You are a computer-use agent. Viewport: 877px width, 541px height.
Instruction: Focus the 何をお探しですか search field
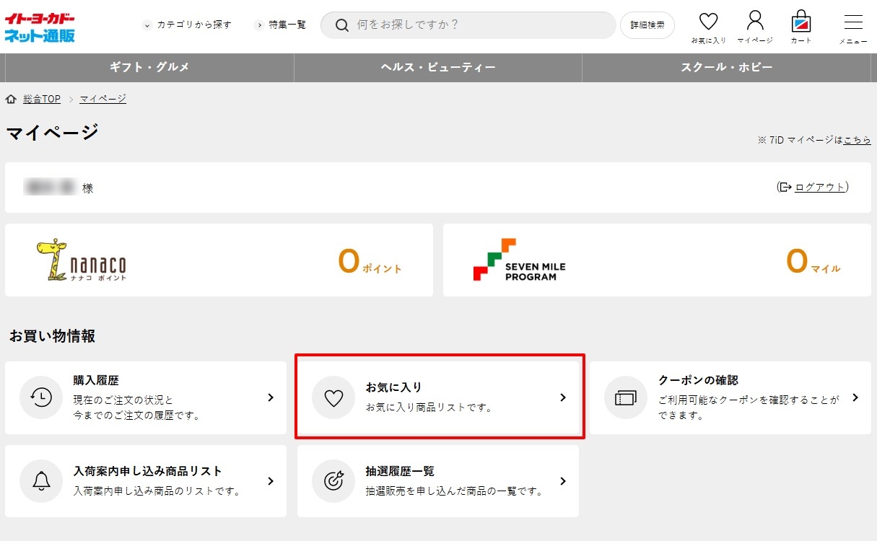[476, 25]
